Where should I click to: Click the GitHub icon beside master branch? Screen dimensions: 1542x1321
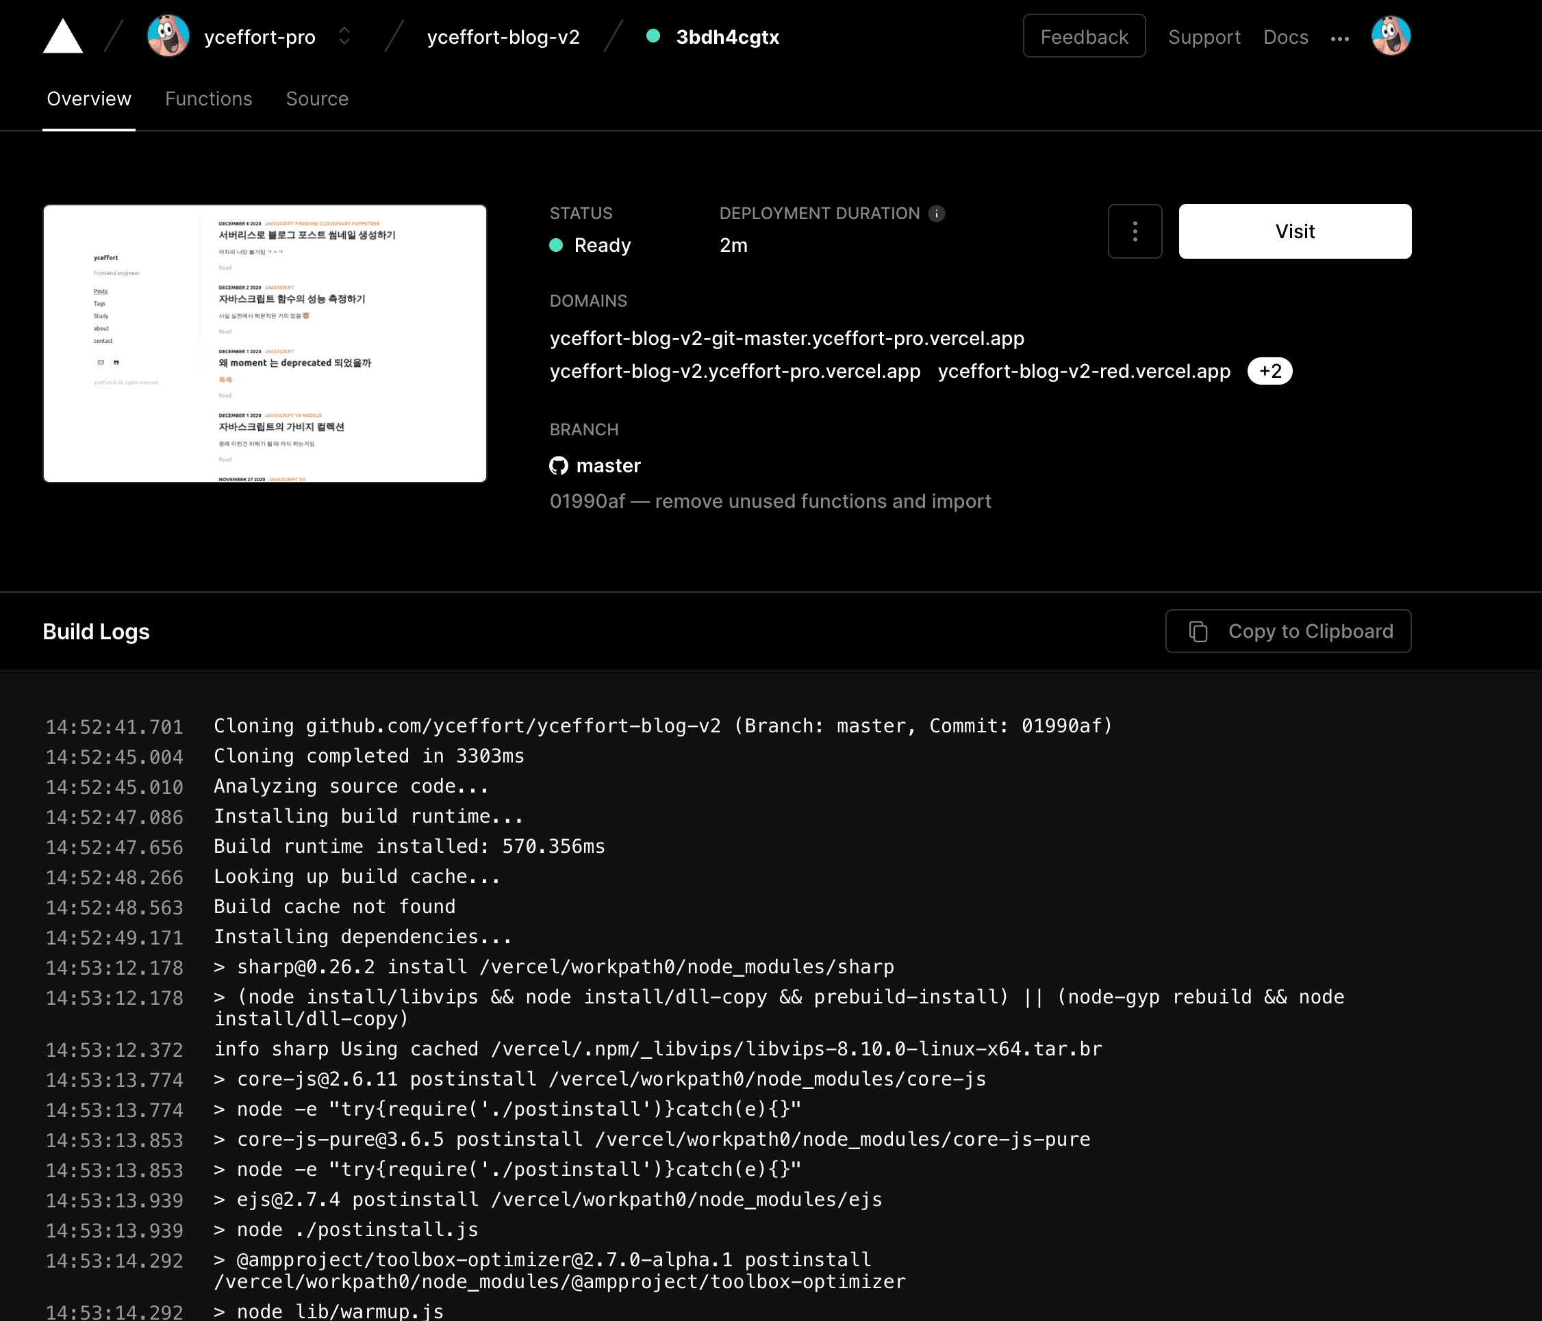558,465
